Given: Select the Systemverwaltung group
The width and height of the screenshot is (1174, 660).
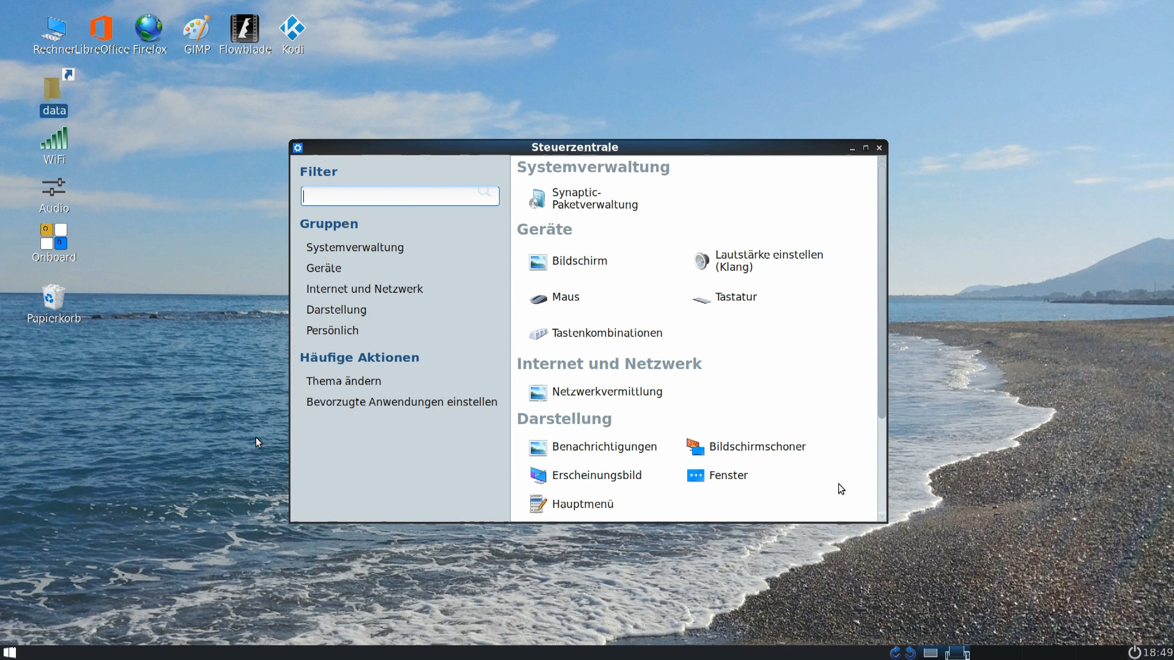Looking at the screenshot, I should pos(355,248).
